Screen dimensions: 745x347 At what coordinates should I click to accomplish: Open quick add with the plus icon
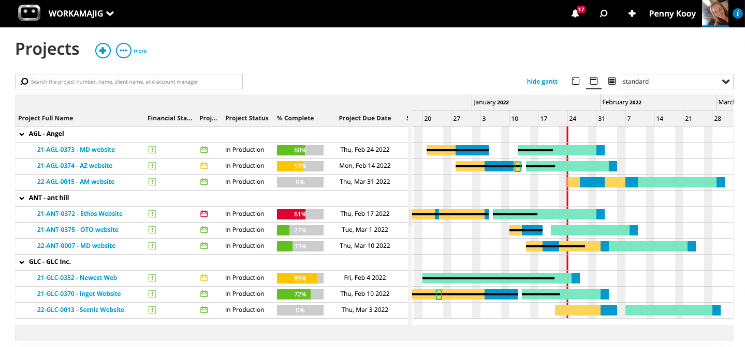(x=632, y=13)
